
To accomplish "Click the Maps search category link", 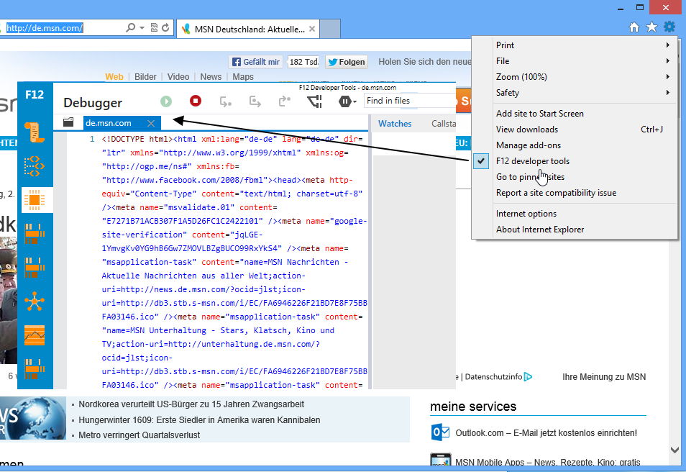I will 243,76.
